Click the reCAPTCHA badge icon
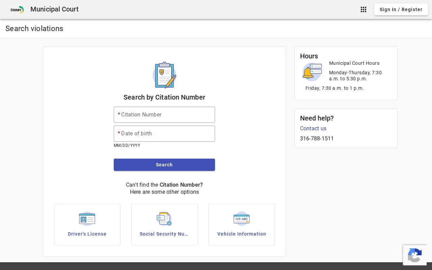This screenshot has width=432, height=270. [415, 255]
